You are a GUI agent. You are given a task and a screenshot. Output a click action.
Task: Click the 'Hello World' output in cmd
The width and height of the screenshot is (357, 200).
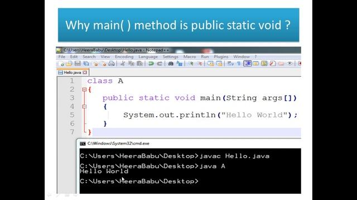point(104,171)
